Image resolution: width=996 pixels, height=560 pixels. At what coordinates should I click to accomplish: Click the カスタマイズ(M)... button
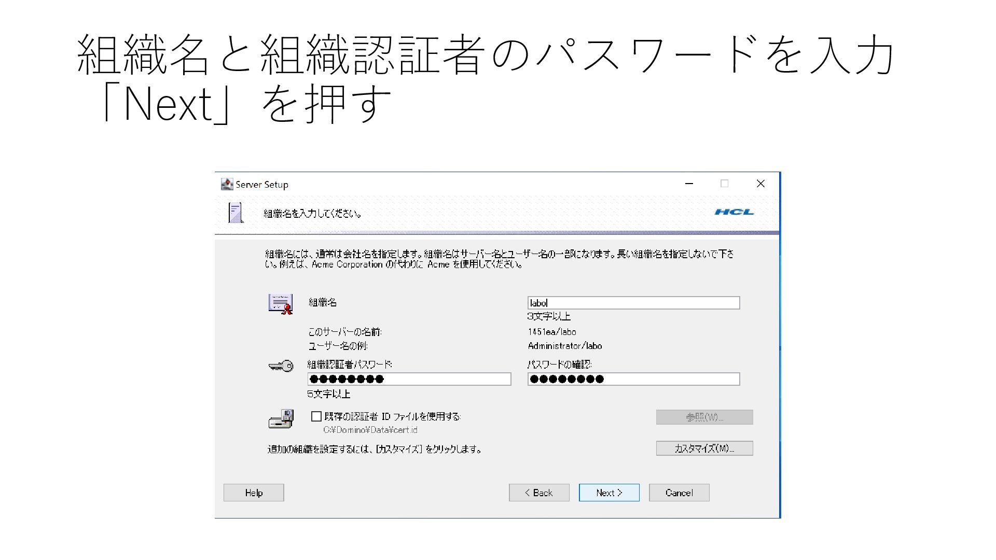tap(704, 449)
